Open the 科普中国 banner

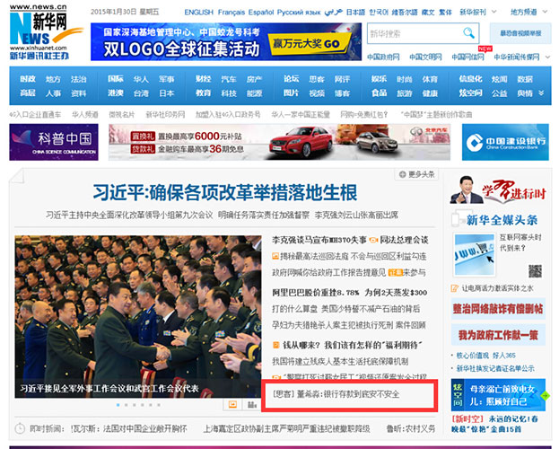click(54, 142)
